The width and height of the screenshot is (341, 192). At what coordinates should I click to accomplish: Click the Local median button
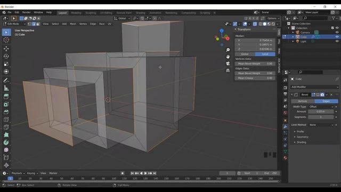pyautogui.click(x=265, y=54)
